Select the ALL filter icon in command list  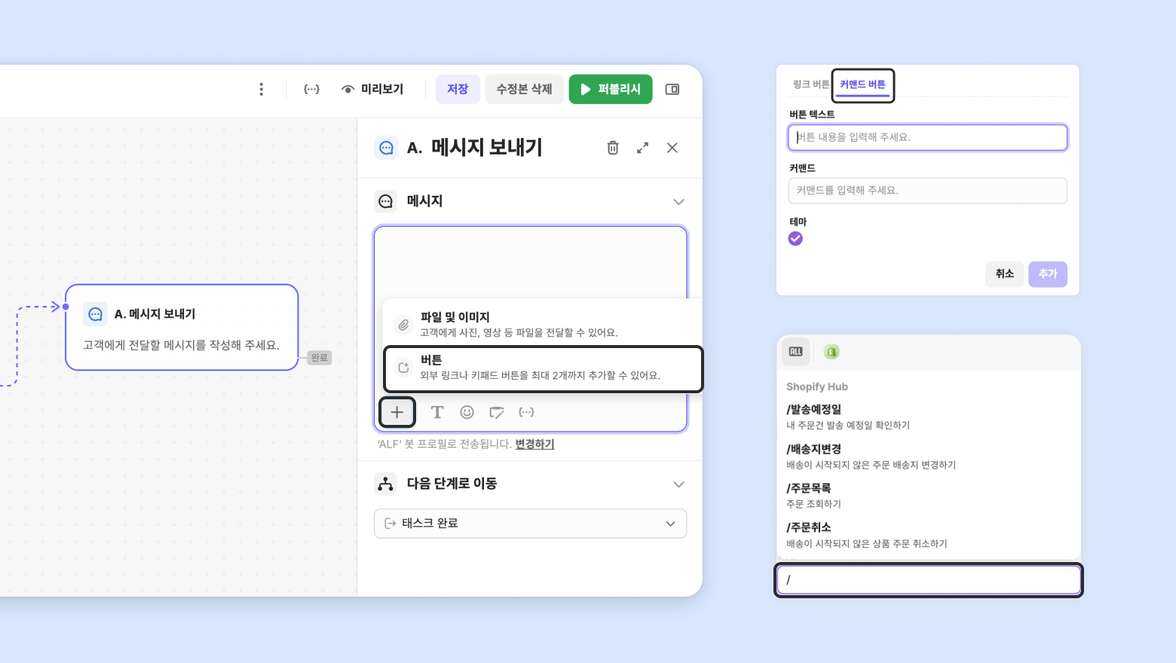796,352
